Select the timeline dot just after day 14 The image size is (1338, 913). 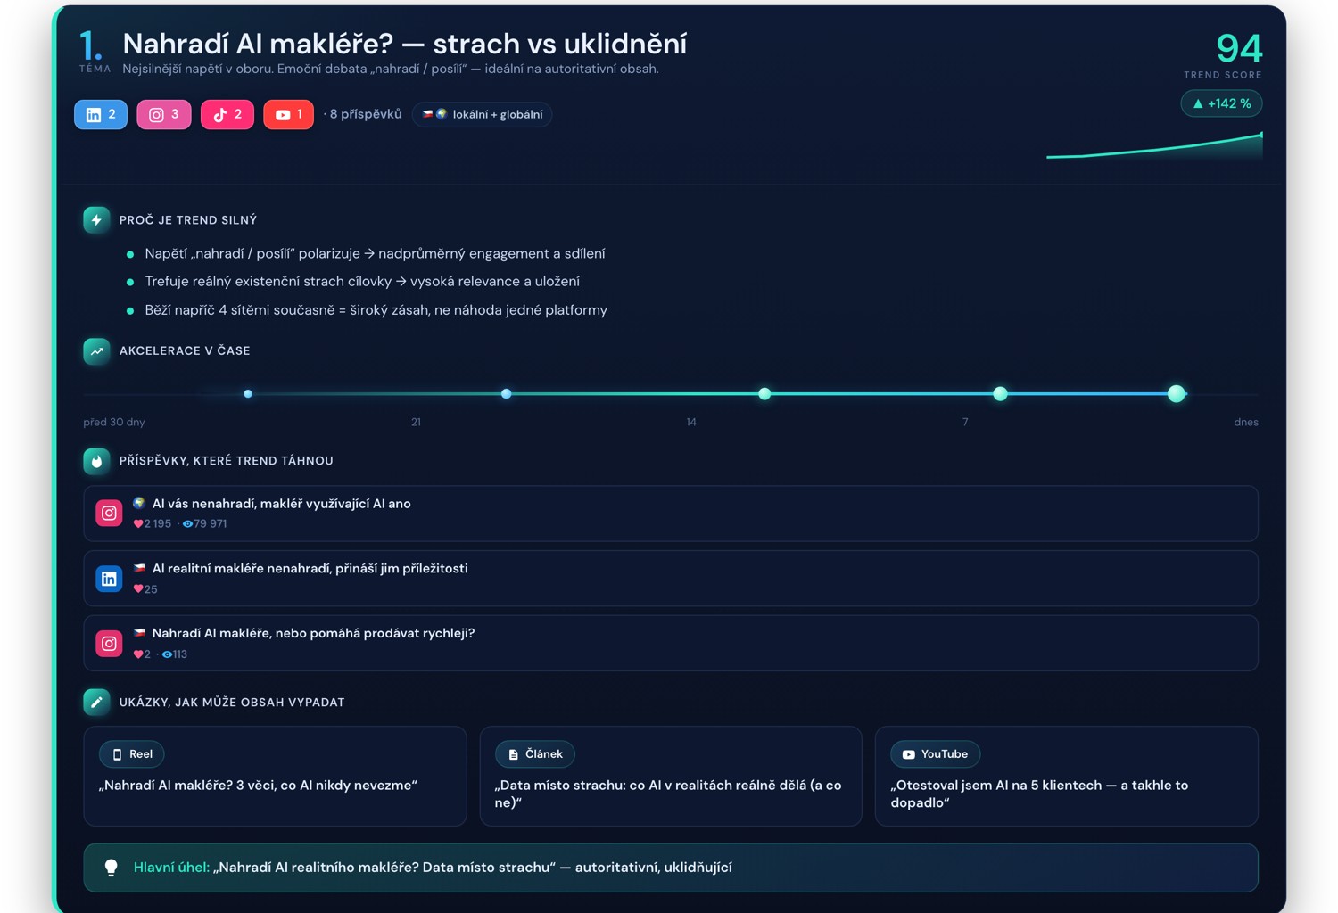click(x=764, y=393)
